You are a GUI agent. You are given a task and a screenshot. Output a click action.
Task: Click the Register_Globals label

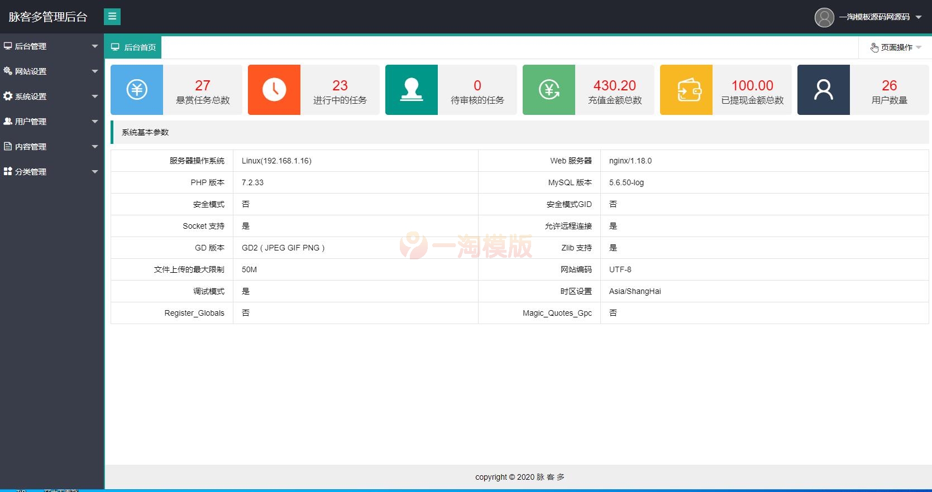(x=194, y=313)
